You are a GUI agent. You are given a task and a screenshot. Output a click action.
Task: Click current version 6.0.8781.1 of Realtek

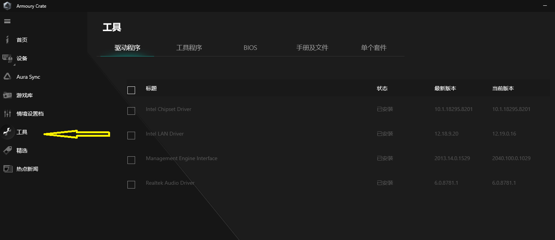504,183
